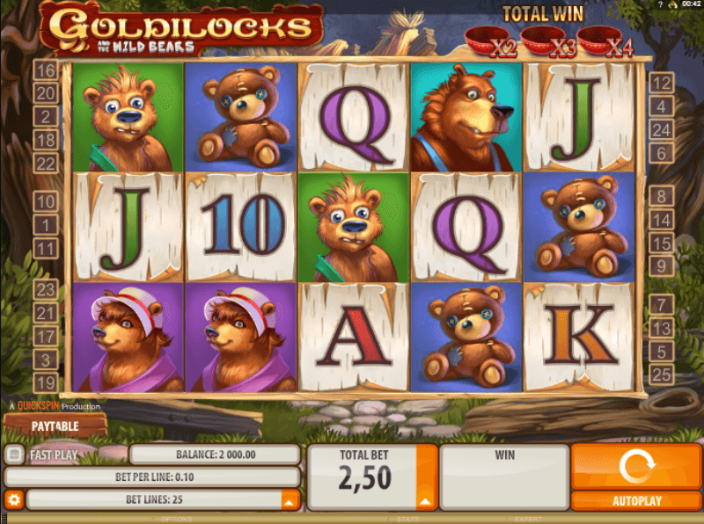The width and height of the screenshot is (704, 524).
Task: Click the x3 porridge bowl multiplier
Action: (549, 42)
